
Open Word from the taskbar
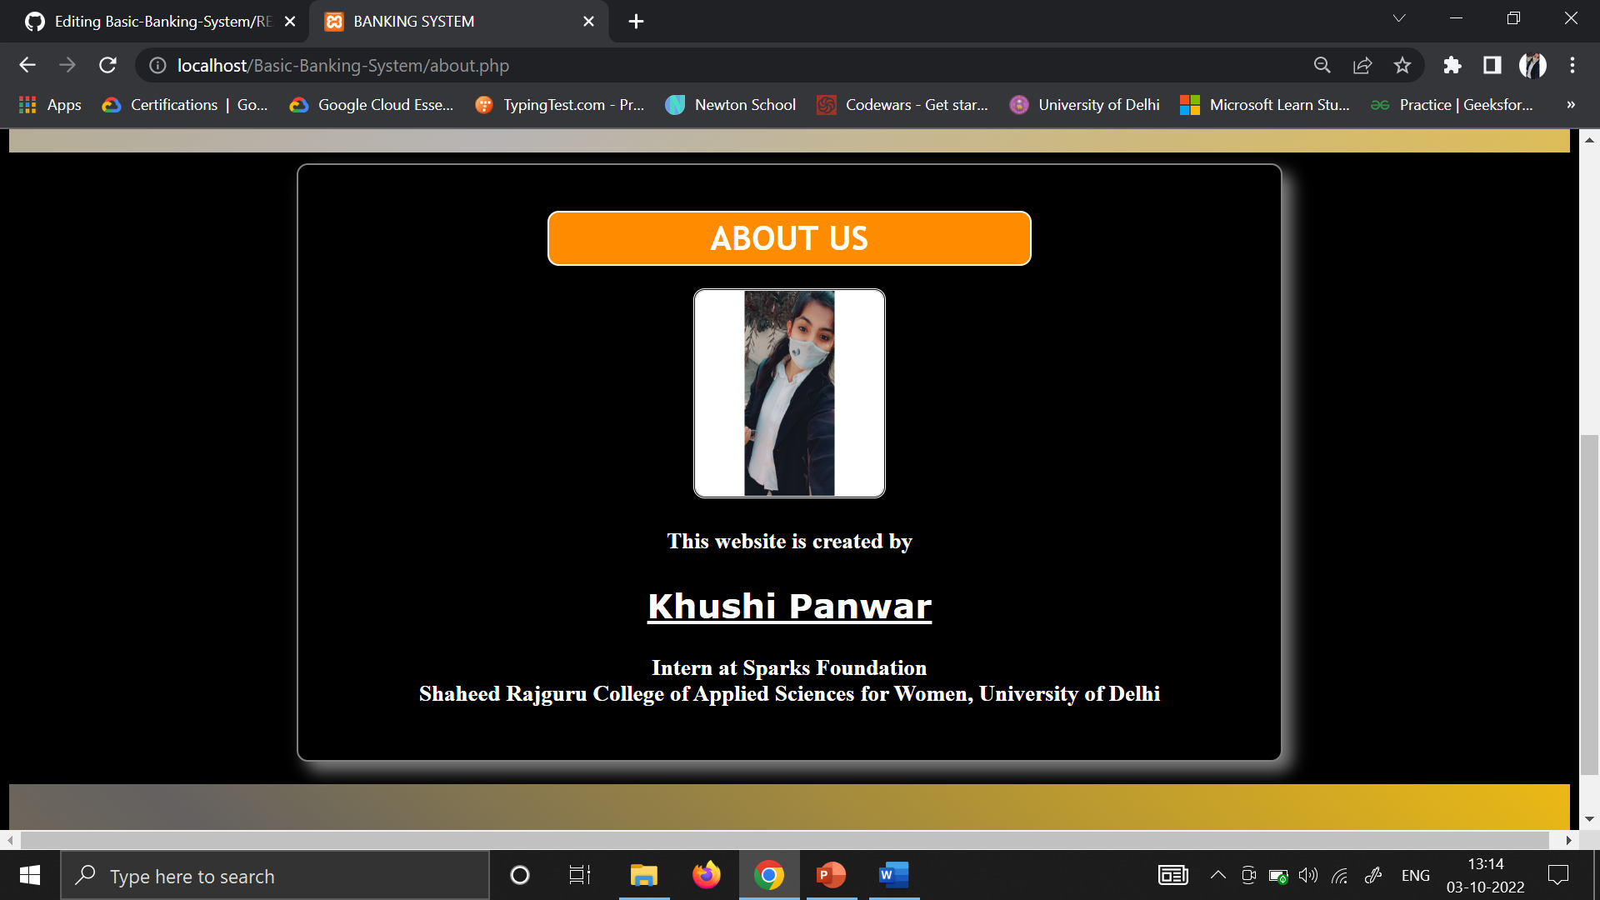pos(892,875)
